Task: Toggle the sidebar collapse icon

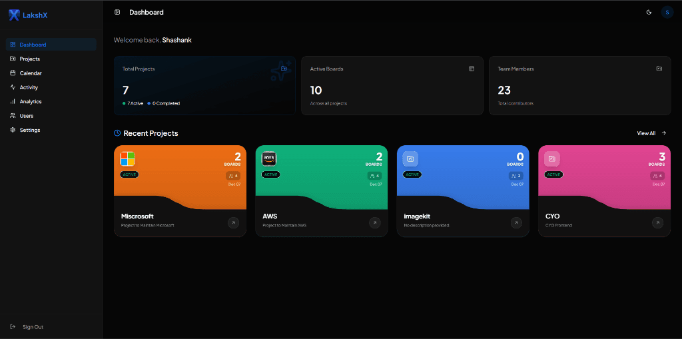Action: pos(117,12)
